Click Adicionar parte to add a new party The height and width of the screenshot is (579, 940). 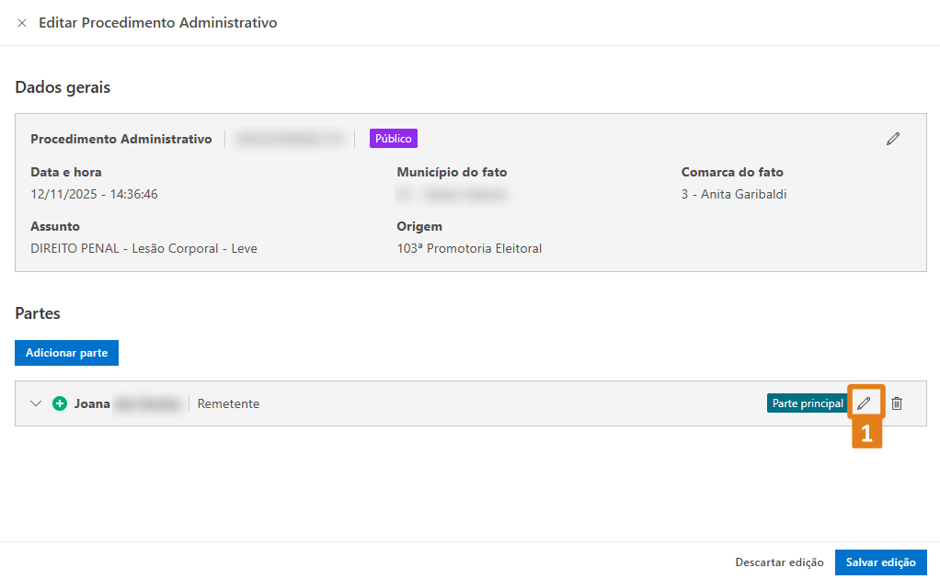(66, 352)
